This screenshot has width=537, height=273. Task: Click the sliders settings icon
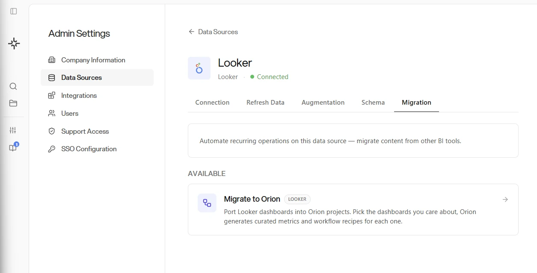[x=13, y=130]
